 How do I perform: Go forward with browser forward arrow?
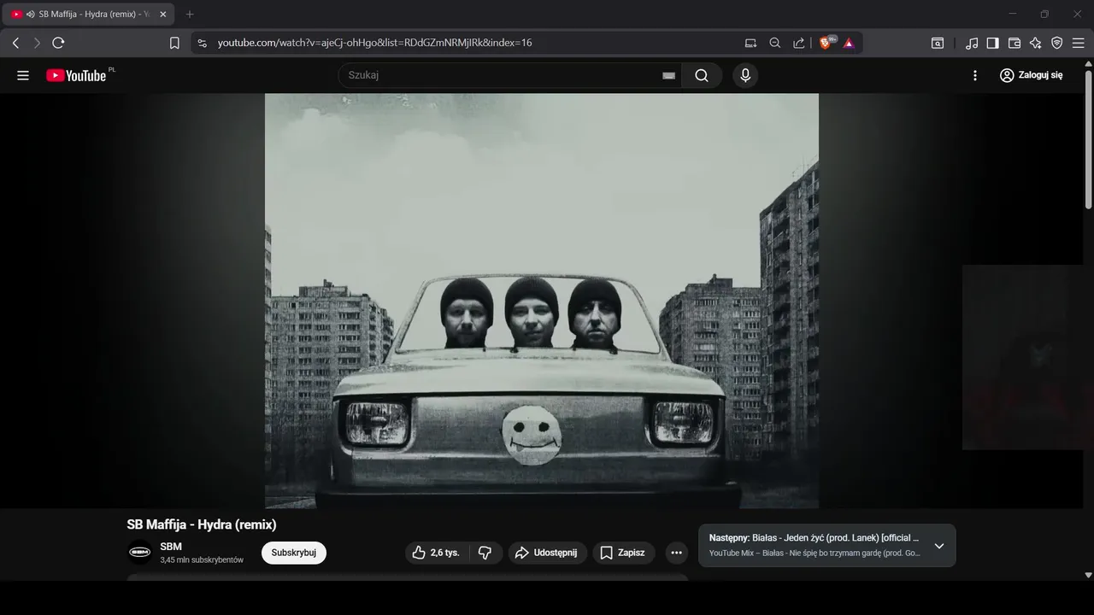(37, 43)
